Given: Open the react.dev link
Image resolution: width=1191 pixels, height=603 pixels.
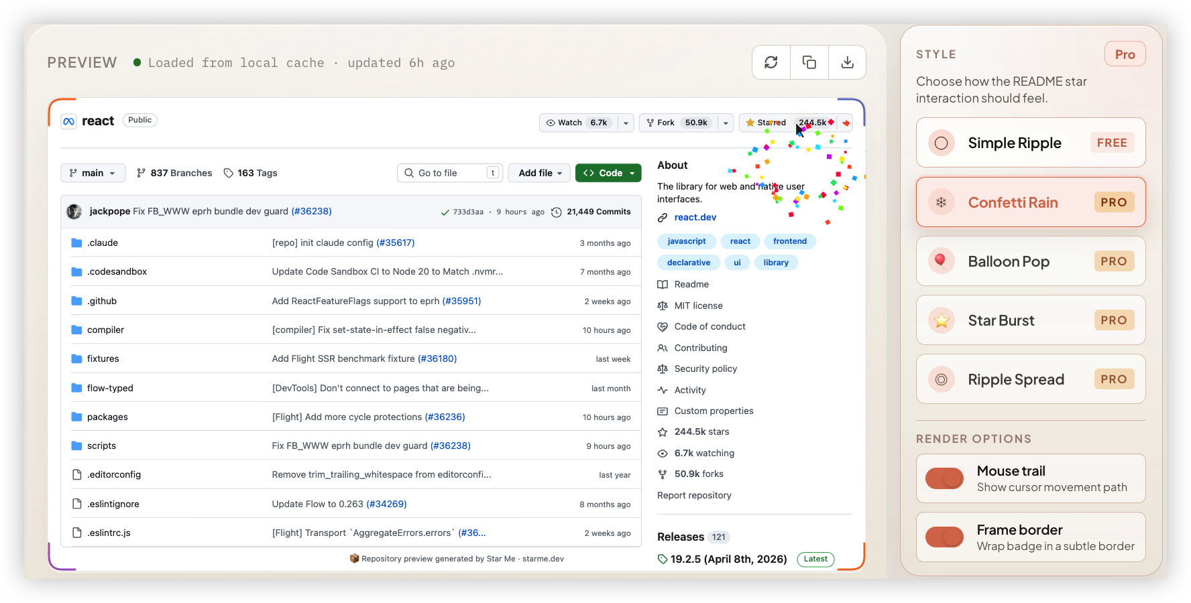Looking at the screenshot, I should (x=695, y=218).
